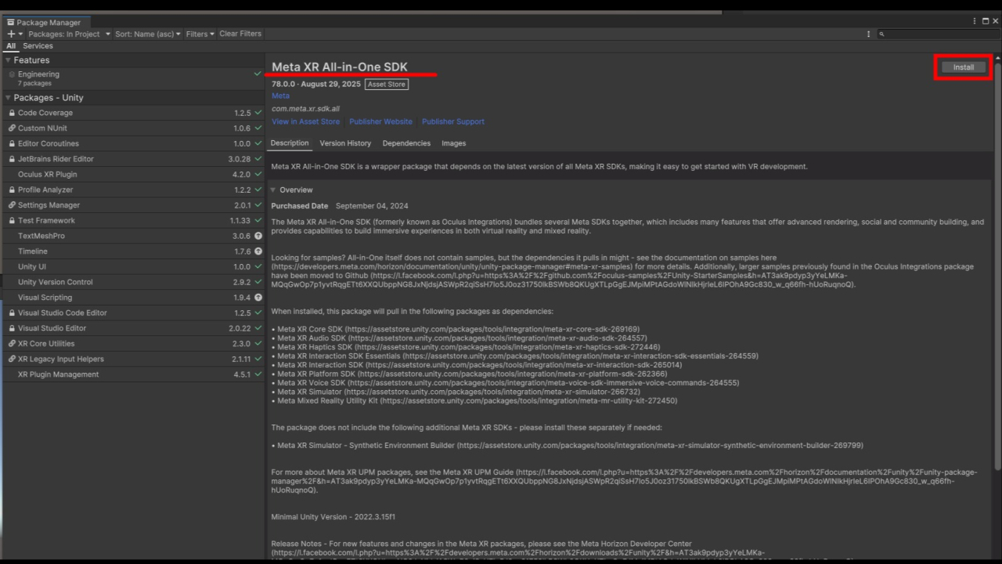The image size is (1002, 564).
Task: Select the TextMeshPro package
Action: coord(132,236)
